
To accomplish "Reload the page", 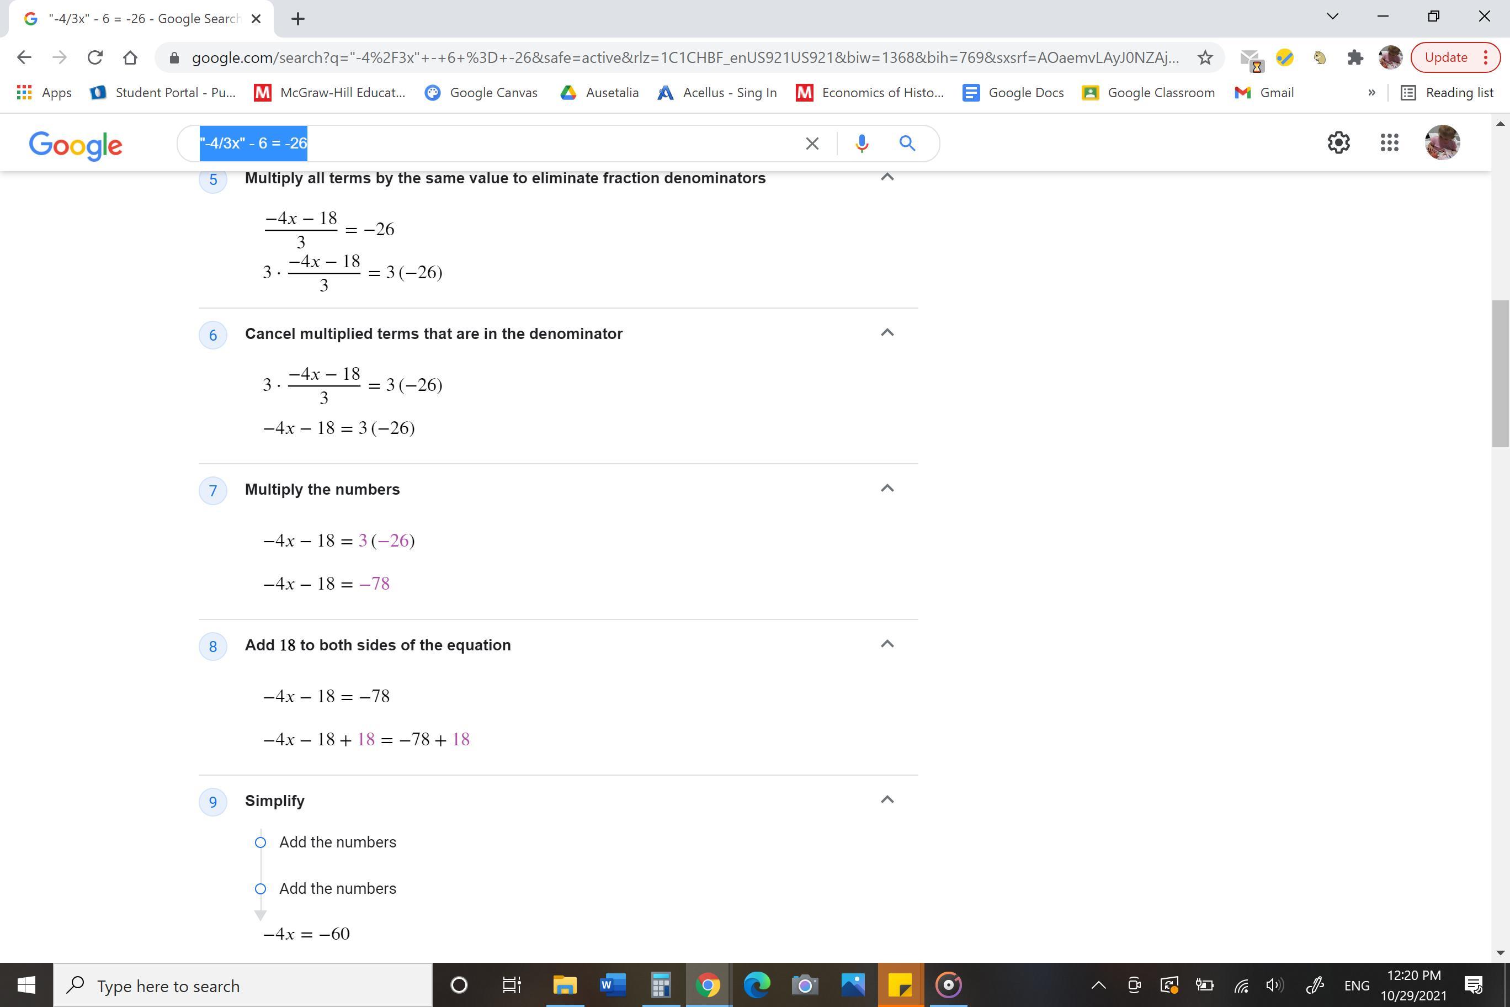I will click(95, 58).
